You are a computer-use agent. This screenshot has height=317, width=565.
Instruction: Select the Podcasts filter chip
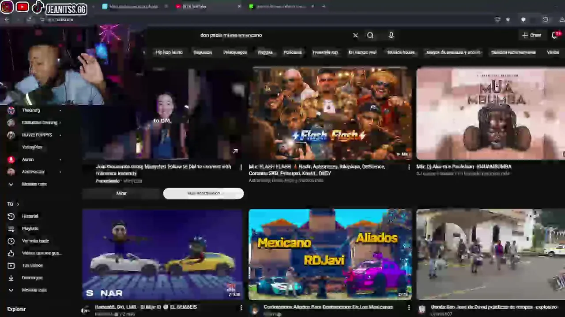[293, 52]
